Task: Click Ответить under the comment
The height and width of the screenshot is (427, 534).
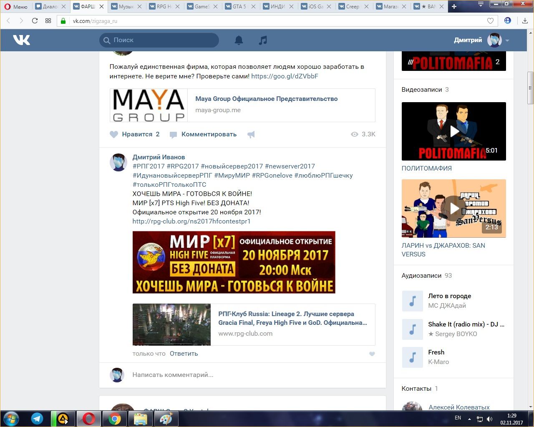Action: pyautogui.click(x=184, y=354)
